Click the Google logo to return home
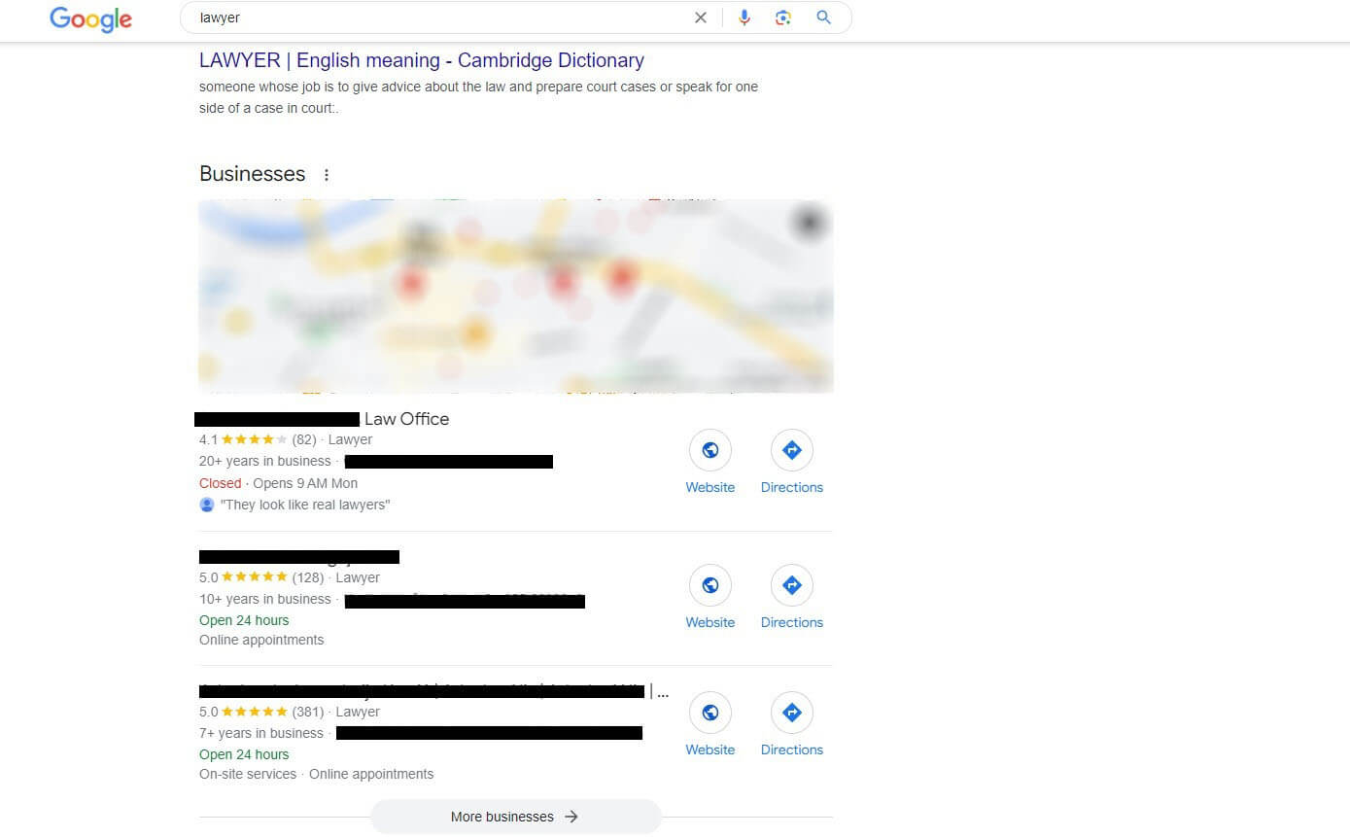1350x837 pixels. [x=89, y=18]
